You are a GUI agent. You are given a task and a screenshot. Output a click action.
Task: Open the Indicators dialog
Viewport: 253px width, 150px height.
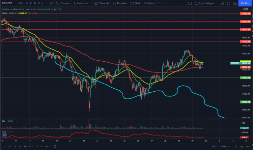[80, 3]
